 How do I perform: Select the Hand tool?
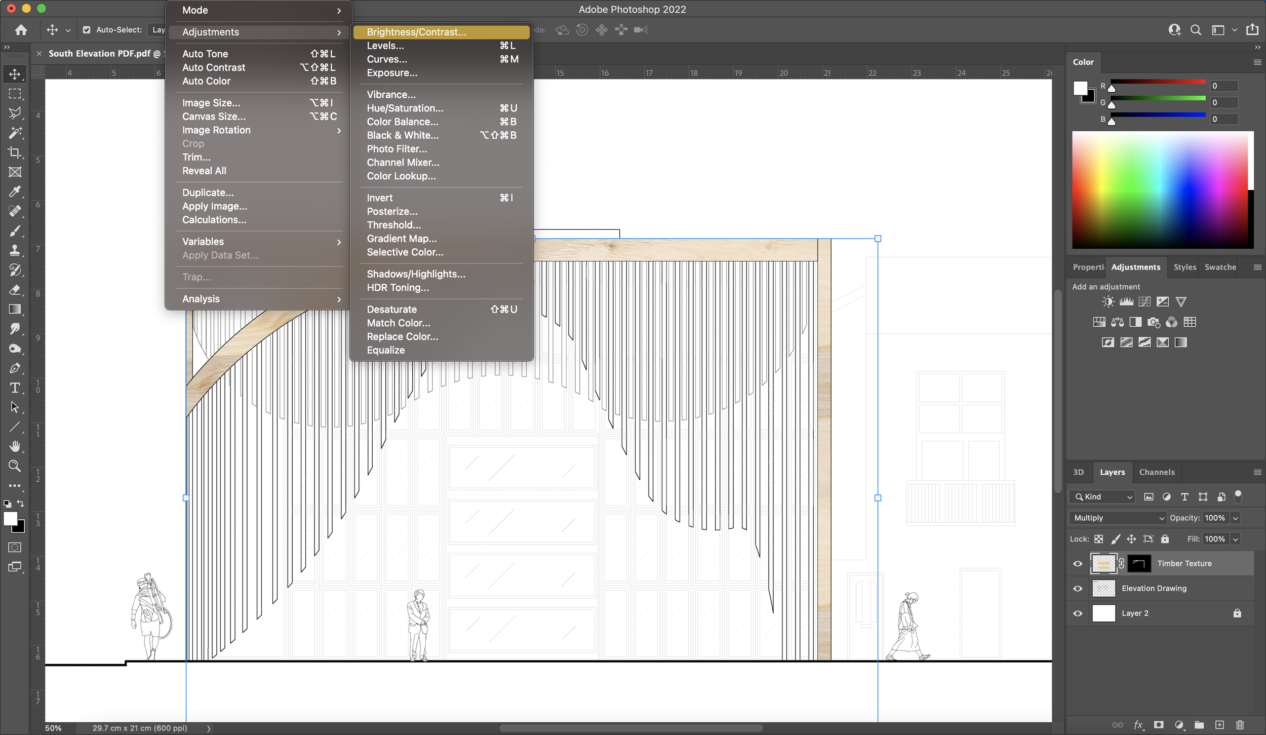15,446
